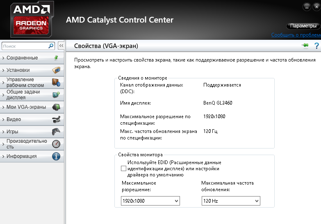Open the Установки menu item
The image size is (321, 224).
32,70
